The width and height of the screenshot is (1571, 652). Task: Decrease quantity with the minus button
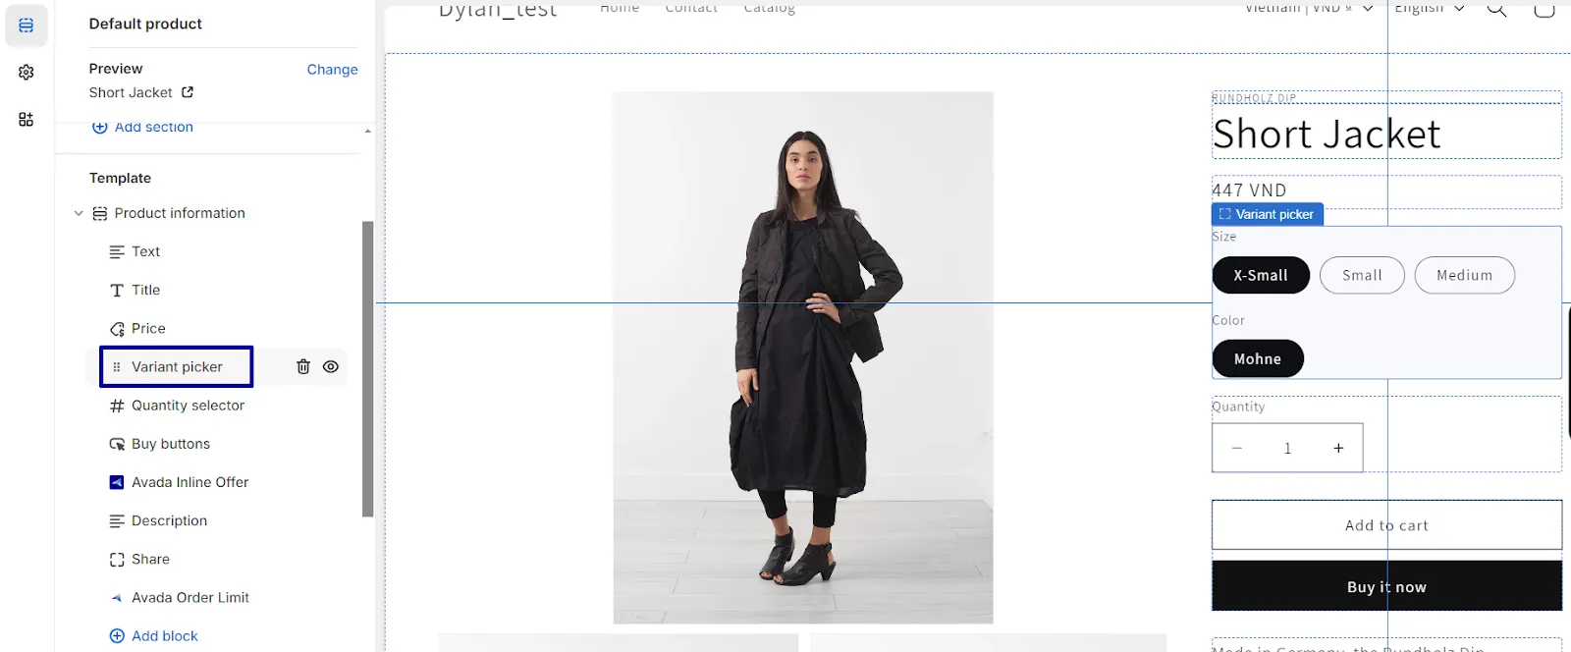coord(1237,448)
